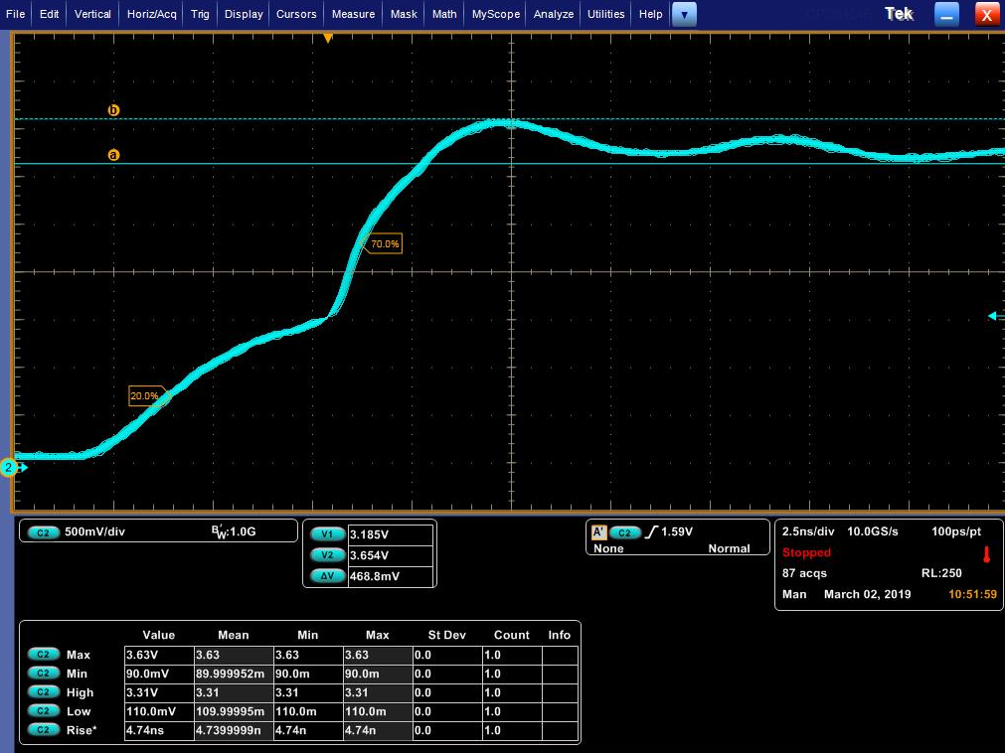Open the Mask menu
Image resolution: width=1005 pixels, height=753 pixels.
pos(404,14)
